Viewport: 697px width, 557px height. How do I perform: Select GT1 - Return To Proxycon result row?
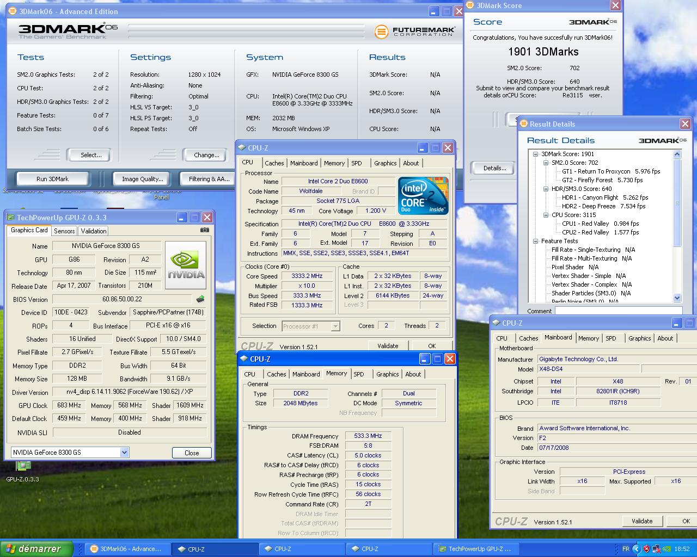tap(611, 171)
